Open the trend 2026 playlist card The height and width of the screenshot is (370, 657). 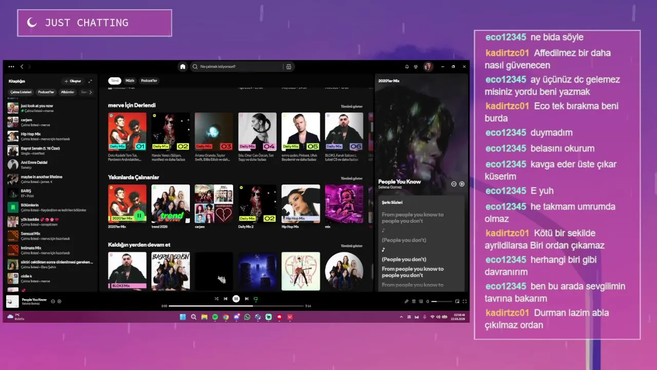click(x=170, y=207)
